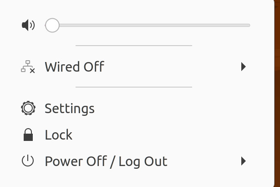
Task: Click the wired network icon
Action: pyautogui.click(x=28, y=68)
